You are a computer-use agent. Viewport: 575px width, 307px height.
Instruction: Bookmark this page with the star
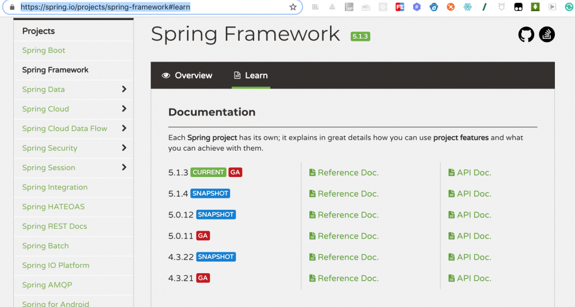(x=293, y=7)
